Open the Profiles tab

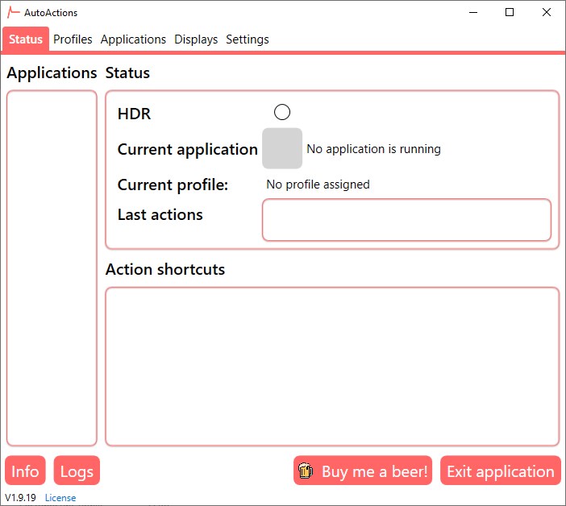pos(73,39)
